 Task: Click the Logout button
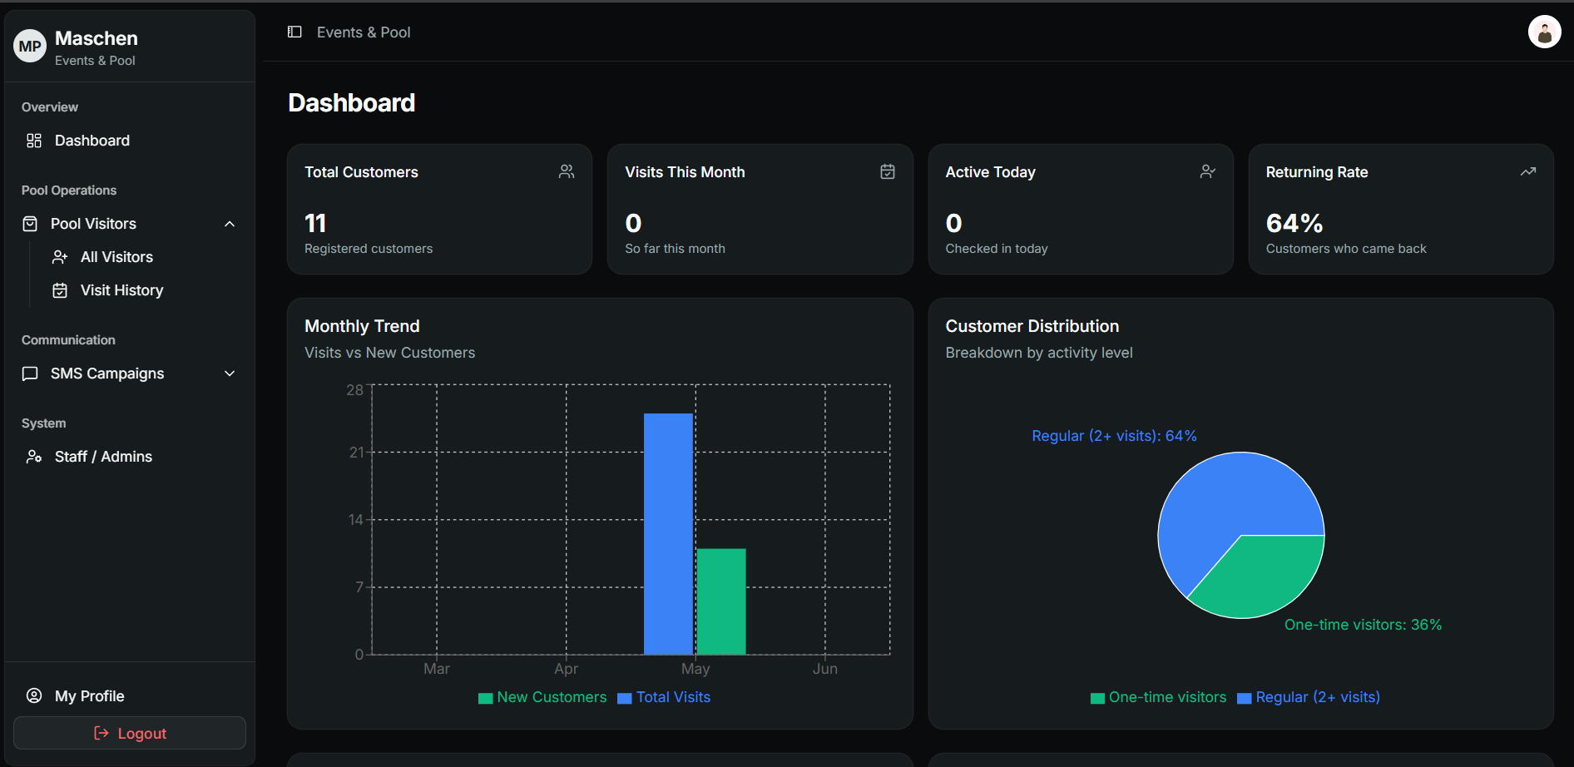tap(130, 733)
